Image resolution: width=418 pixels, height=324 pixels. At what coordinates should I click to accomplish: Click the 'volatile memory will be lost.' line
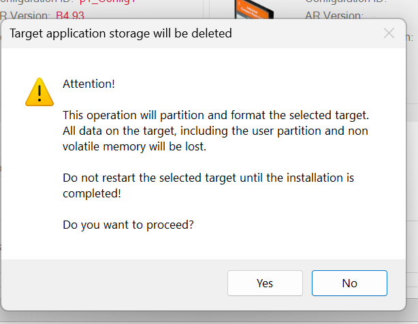134,146
